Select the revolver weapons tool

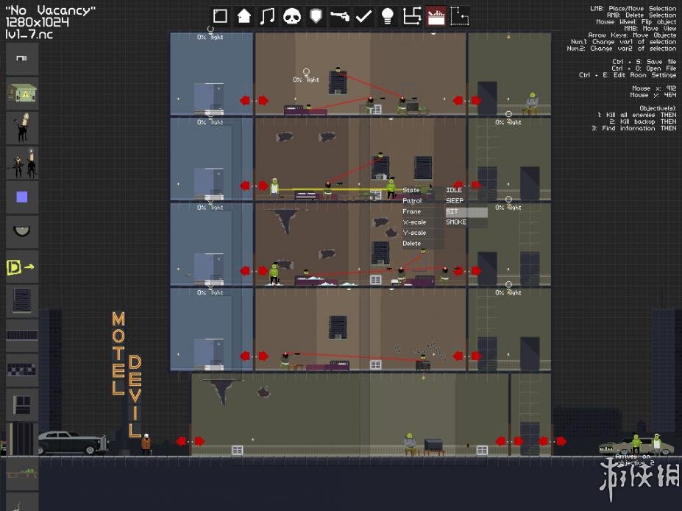[x=340, y=16]
